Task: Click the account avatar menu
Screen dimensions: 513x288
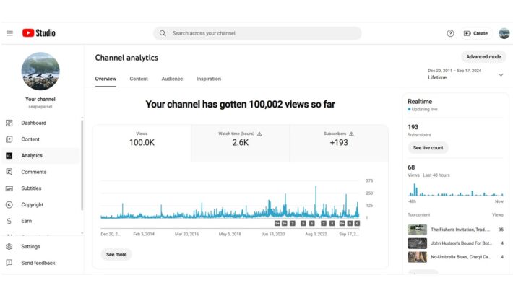Action: (x=504, y=33)
